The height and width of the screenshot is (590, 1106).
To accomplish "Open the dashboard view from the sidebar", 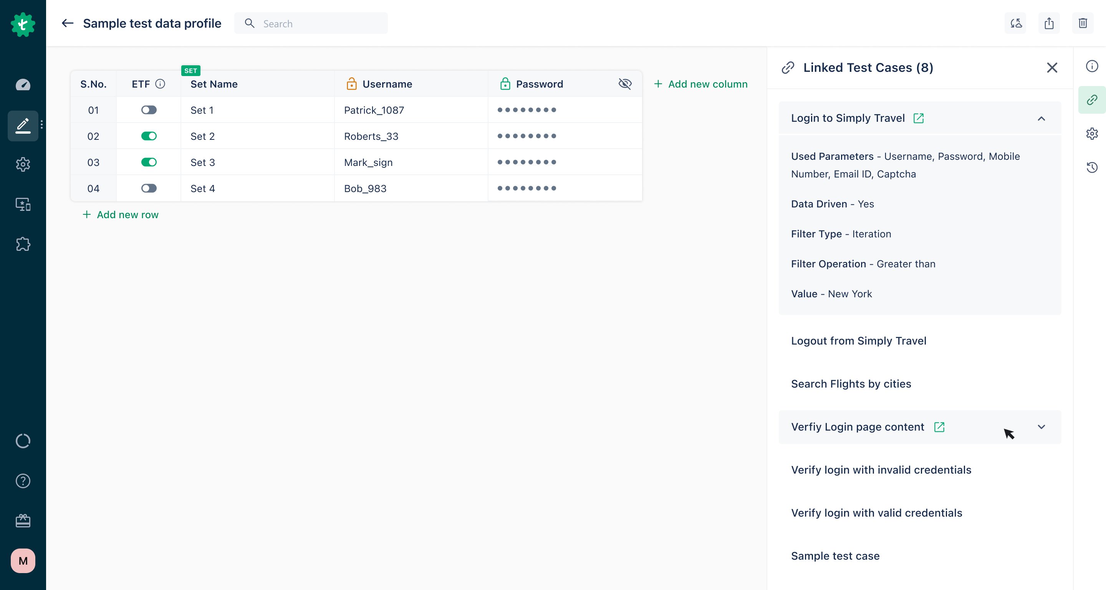I will pyautogui.click(x=23, y=85).
